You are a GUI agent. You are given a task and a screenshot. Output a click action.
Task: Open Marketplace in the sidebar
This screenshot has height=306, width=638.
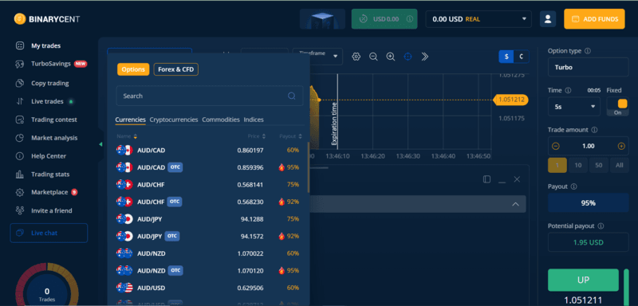tap(49, 192)
